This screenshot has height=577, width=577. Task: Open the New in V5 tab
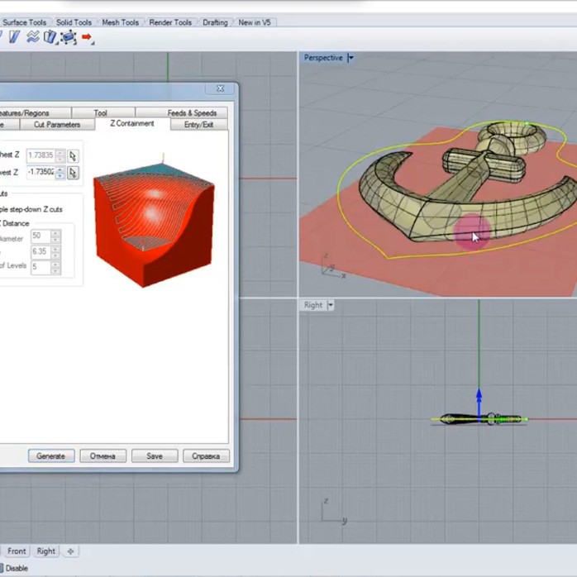click(255, 22)
